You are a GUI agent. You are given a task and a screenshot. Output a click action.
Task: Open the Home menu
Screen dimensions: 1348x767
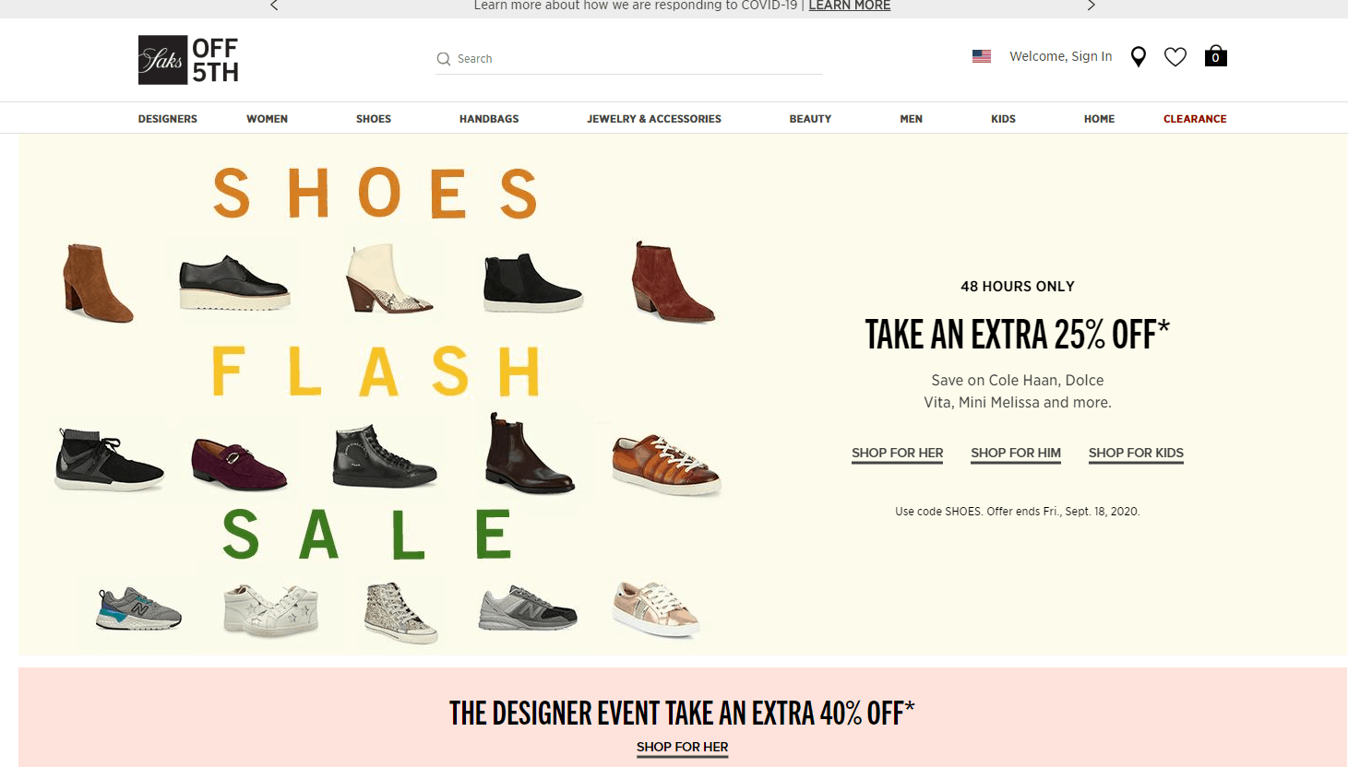pos(1099,119)
